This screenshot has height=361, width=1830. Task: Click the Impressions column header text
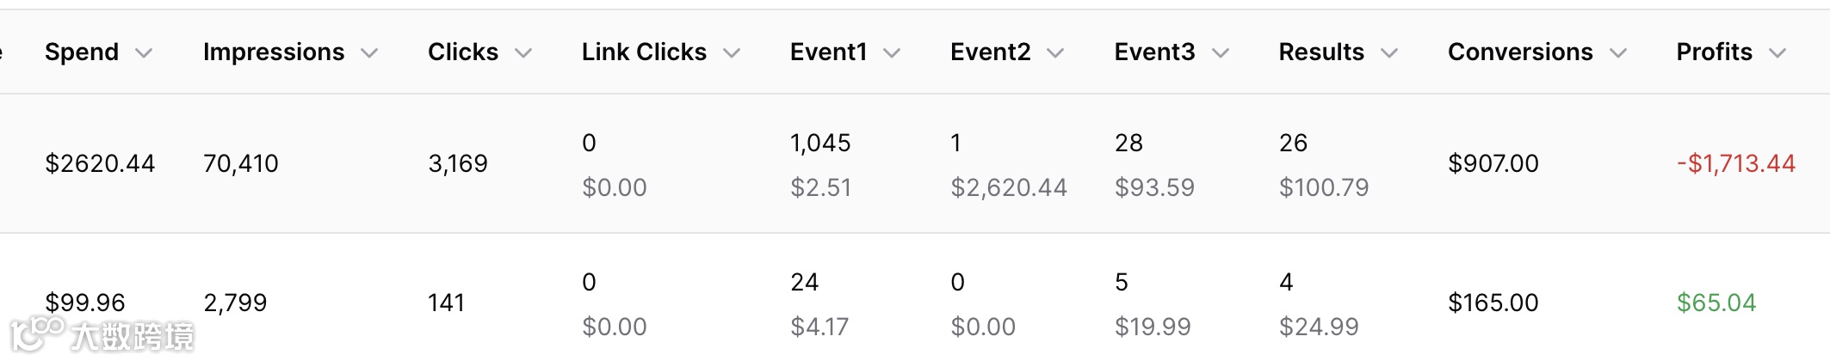[x=274, y=52]
